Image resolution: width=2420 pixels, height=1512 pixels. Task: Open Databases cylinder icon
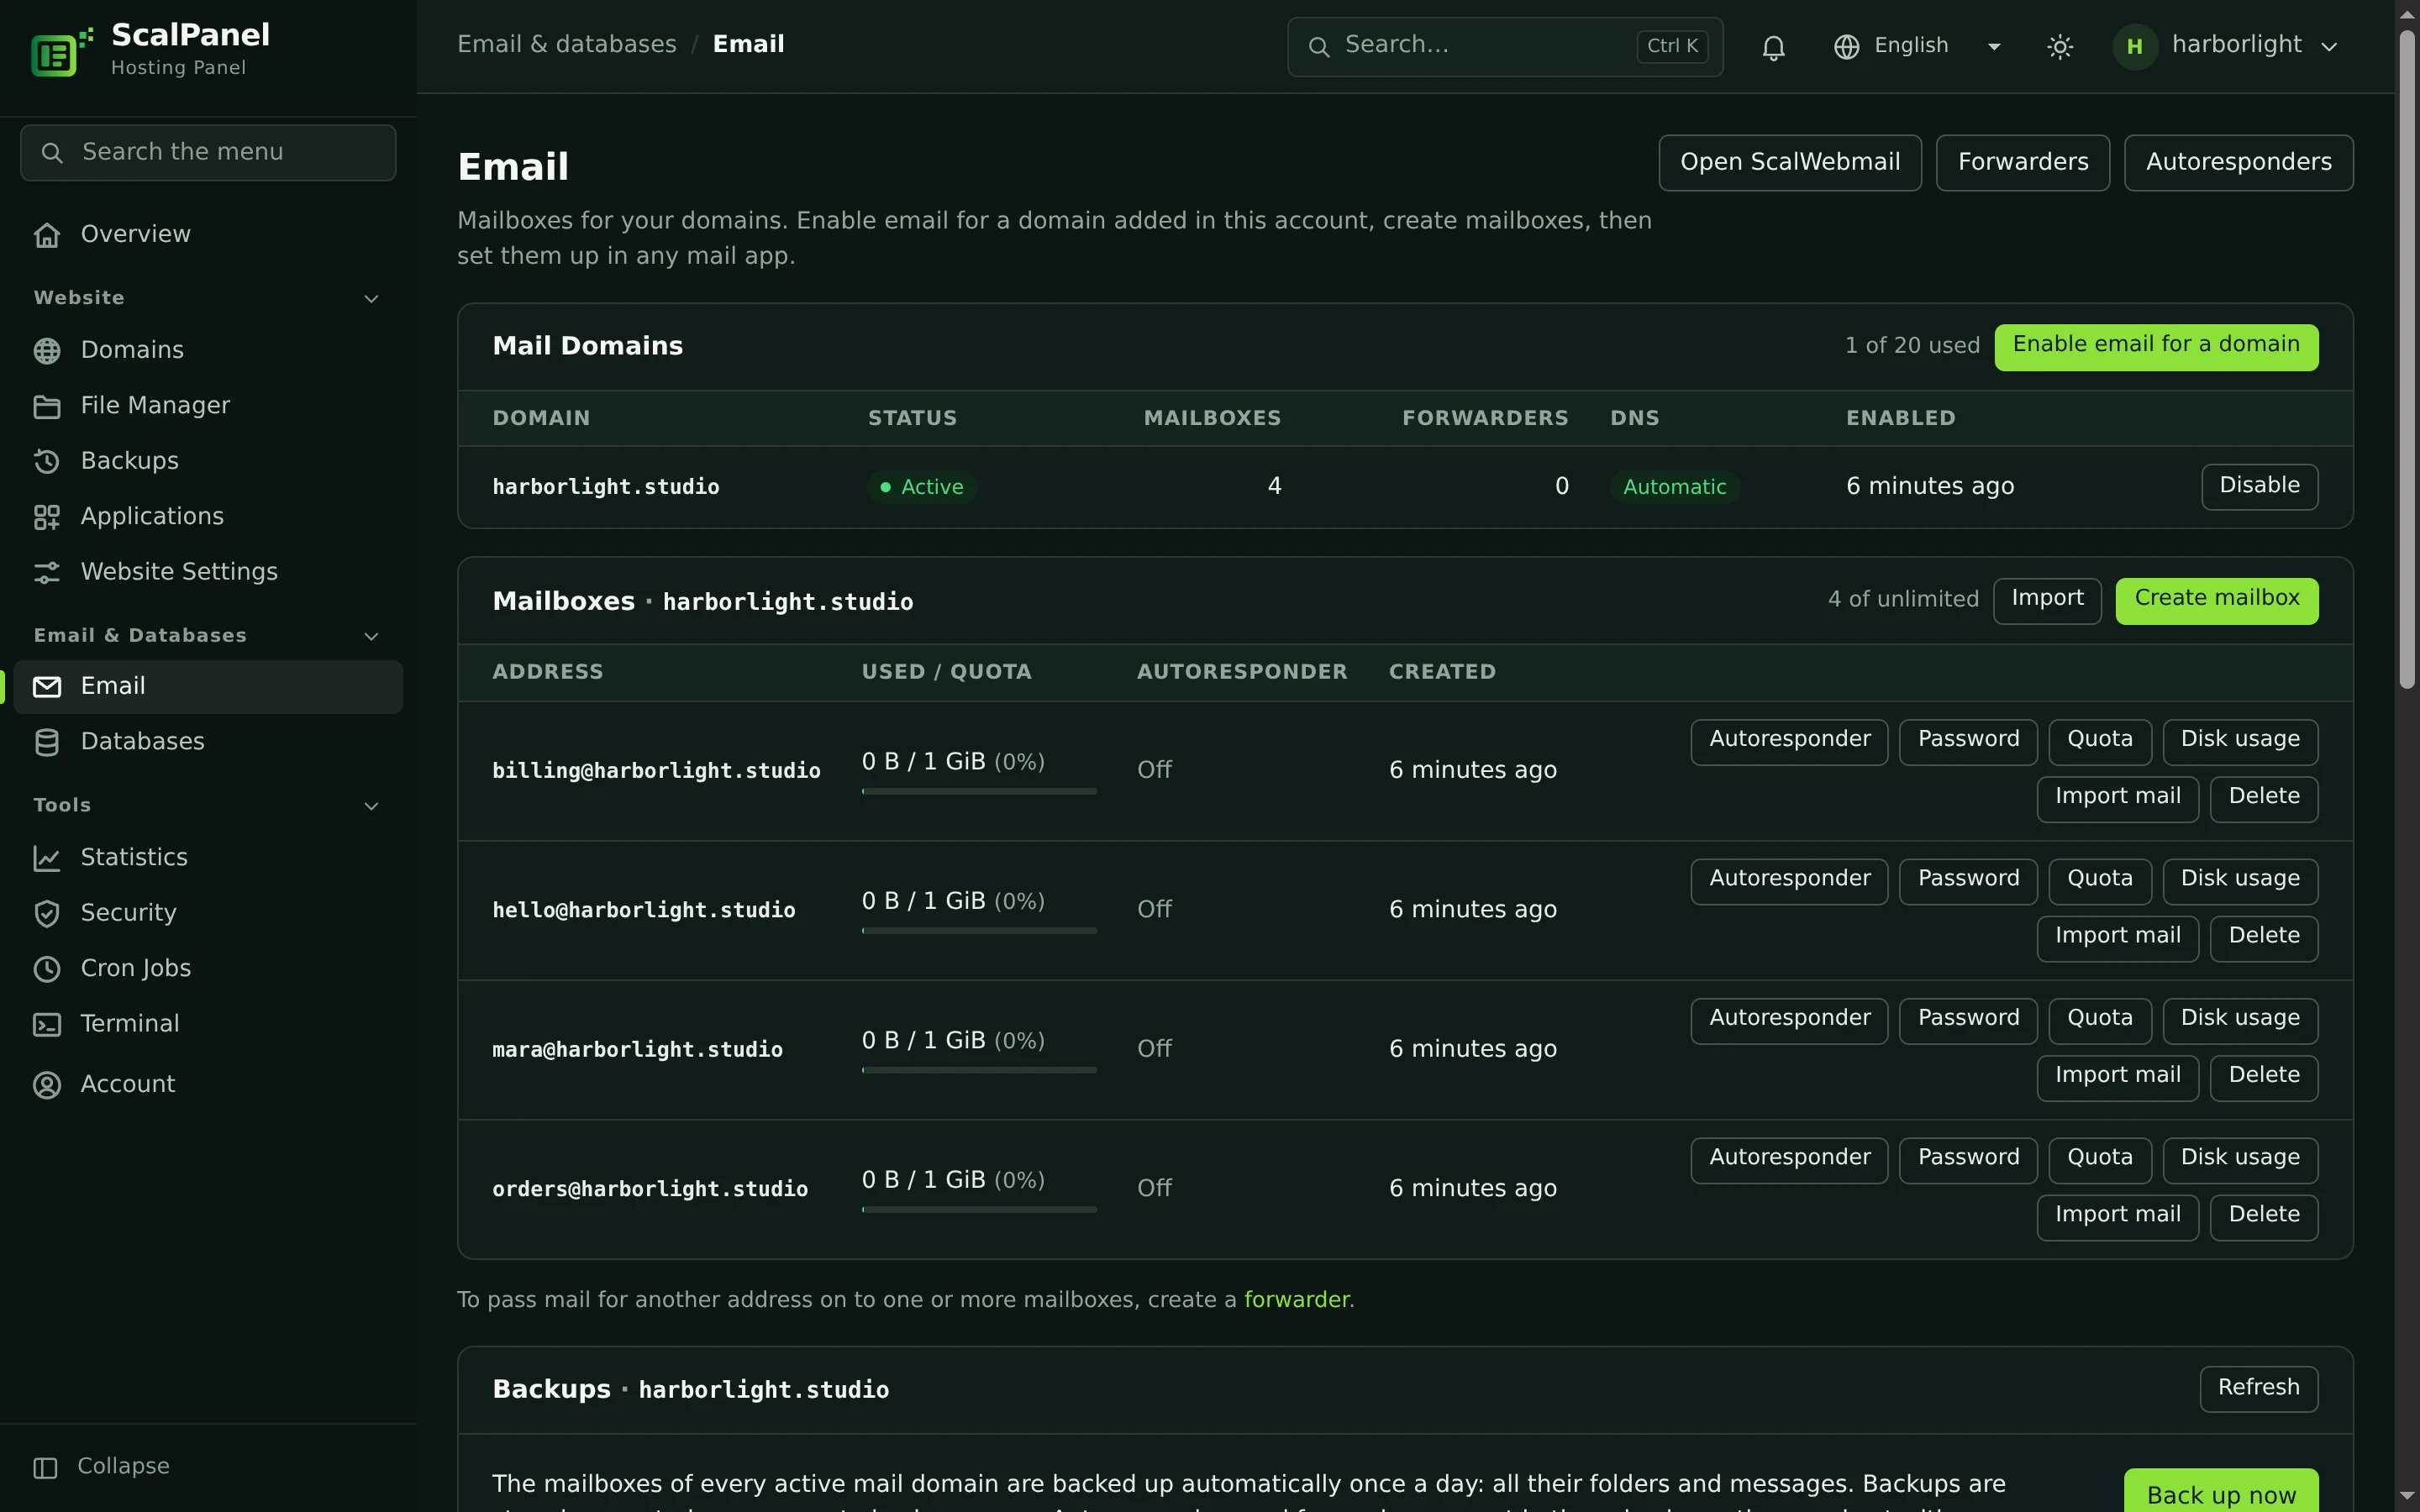coord(47,742)
